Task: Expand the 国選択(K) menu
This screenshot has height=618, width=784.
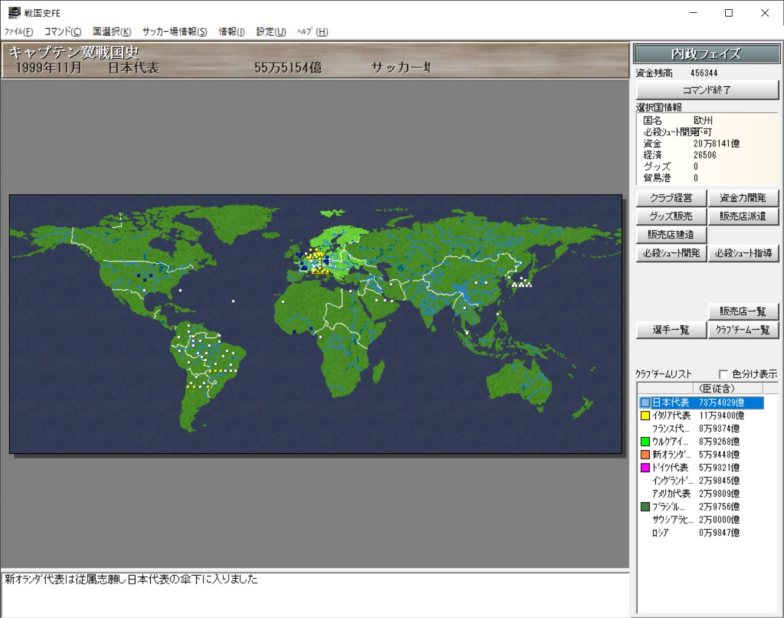Action: tap(112, 32)
